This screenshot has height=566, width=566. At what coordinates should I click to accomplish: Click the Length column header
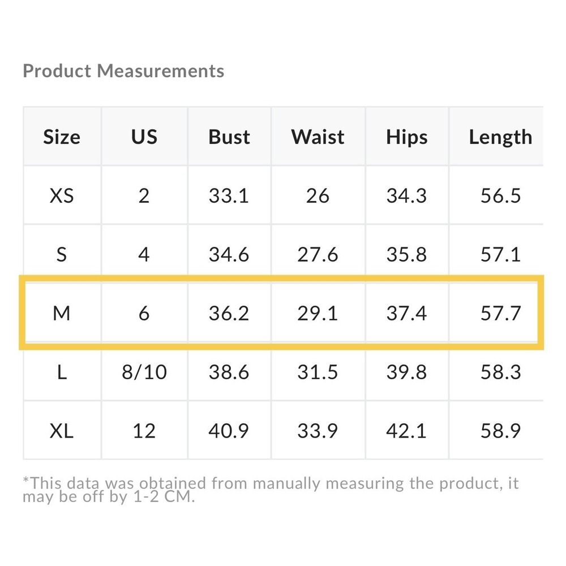pos(500,137)
